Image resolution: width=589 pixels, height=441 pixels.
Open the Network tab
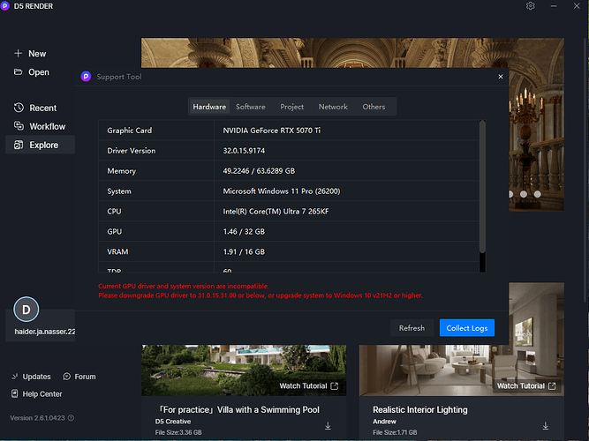click(333, 107)
